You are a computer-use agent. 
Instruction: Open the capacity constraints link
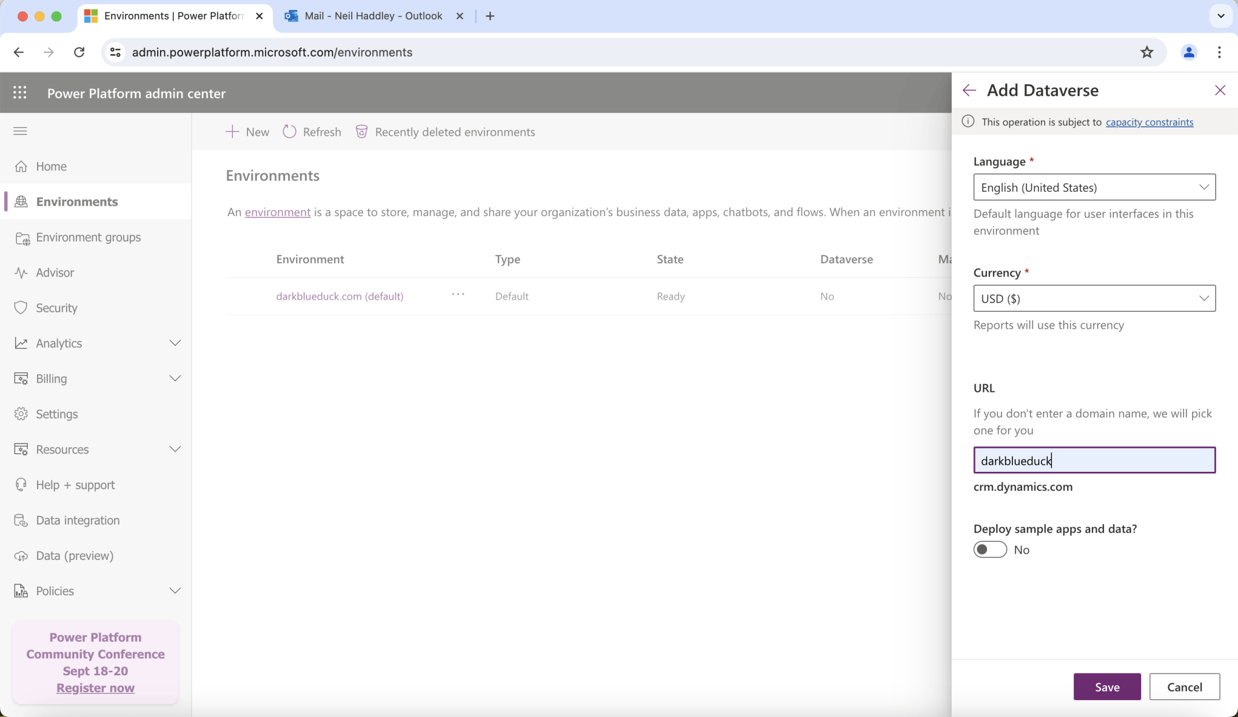(1149, 122)
